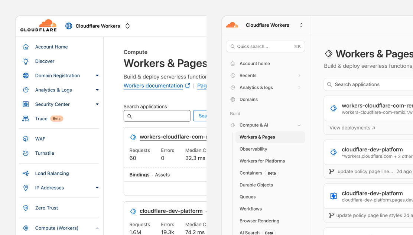Screen dimensions: 413x235
Task: Click the Quick search field
Action: [x=265, y=47]
